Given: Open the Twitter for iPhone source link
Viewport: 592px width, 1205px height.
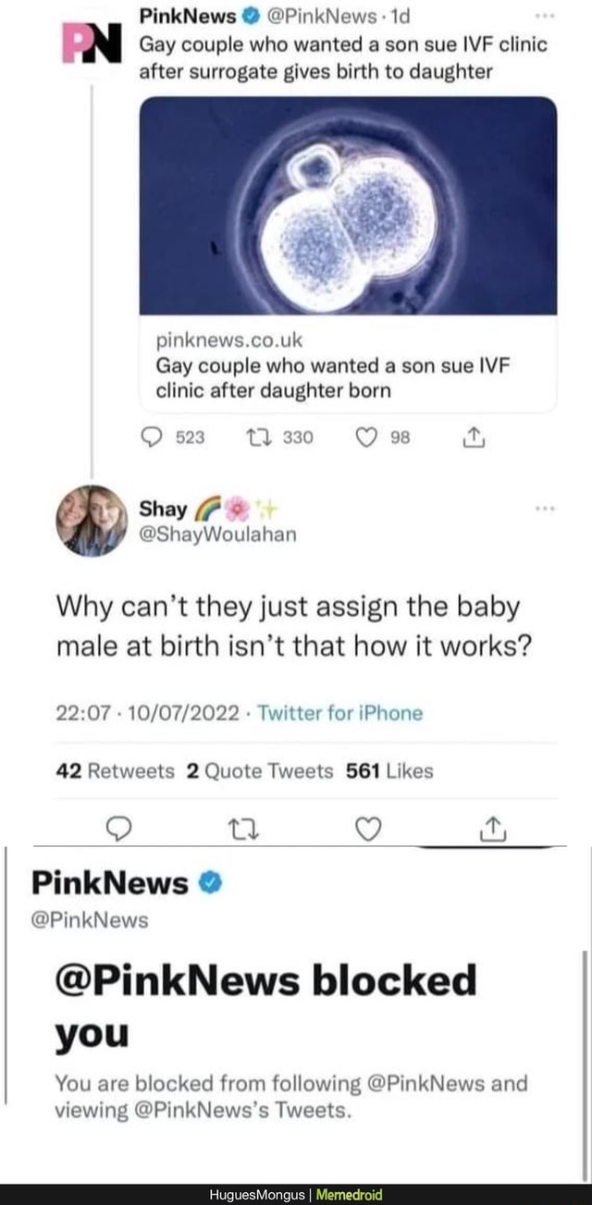Looking at the screenshot, I should coord(339,713).
